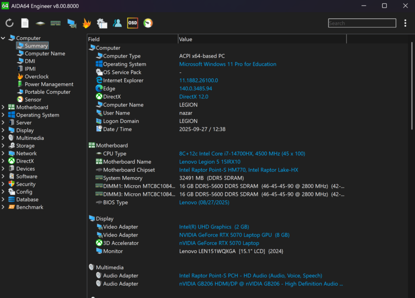Click the Benchmark icon in the tree
Image resolution: width=415 pixels, height=298 pixels.
(x=11, y=207)
